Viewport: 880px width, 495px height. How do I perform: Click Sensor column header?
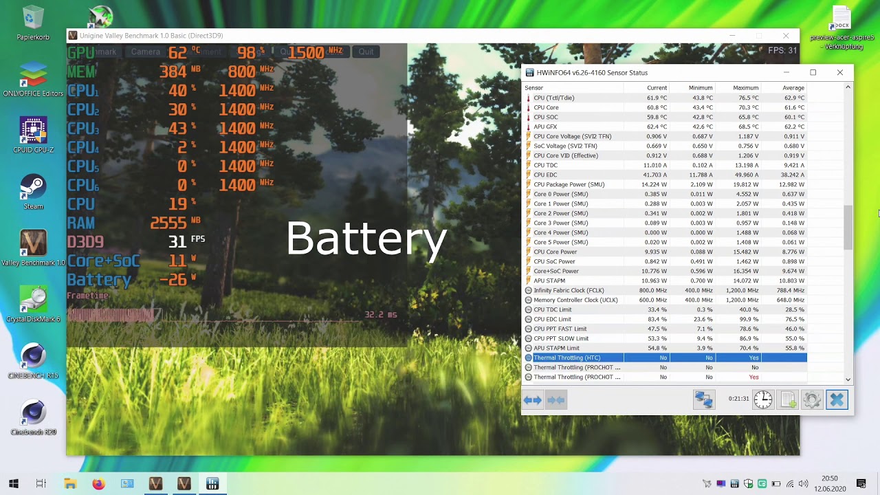(x=573, y=88)
